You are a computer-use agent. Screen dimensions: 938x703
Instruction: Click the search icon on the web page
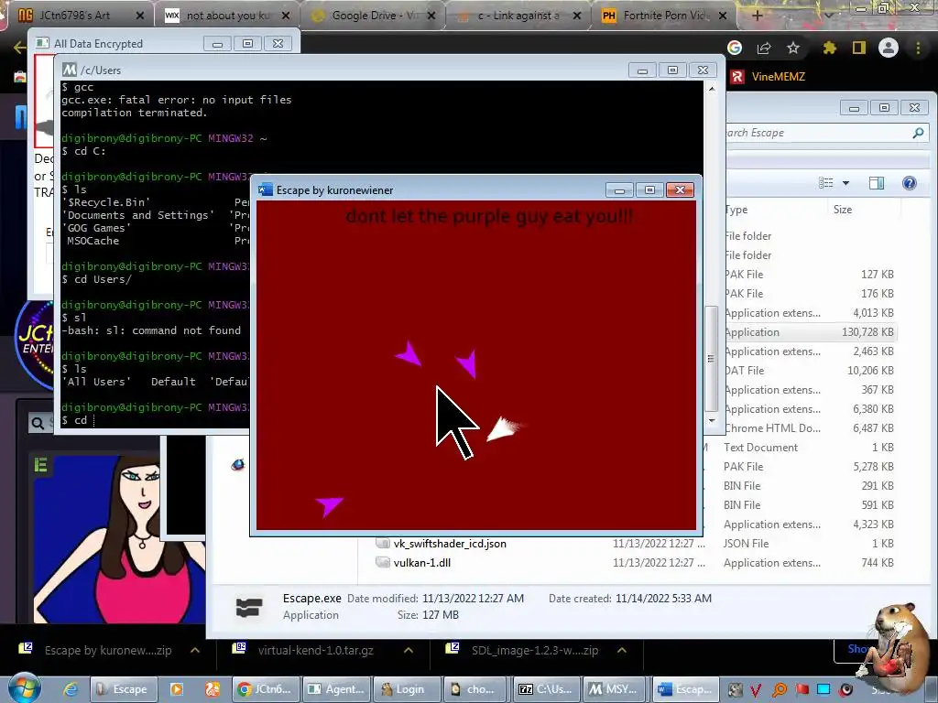37,423
